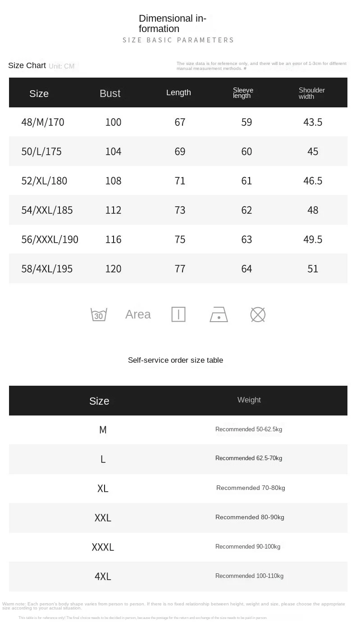Click the Shoulder width column header
The width and height of the screenshot is (356, 637).
(x=311, y=93)
